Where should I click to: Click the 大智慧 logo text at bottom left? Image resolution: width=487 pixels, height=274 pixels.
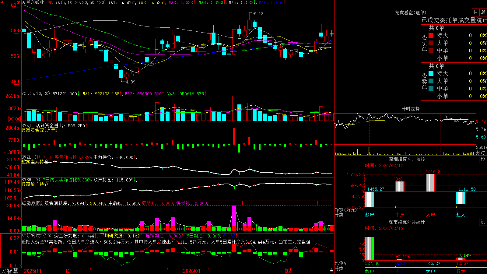tap(9, 271)
